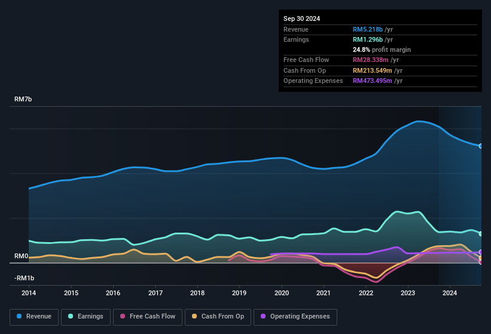
Task: Click the Revenue endpoint marker on chart
Action: 480,146
